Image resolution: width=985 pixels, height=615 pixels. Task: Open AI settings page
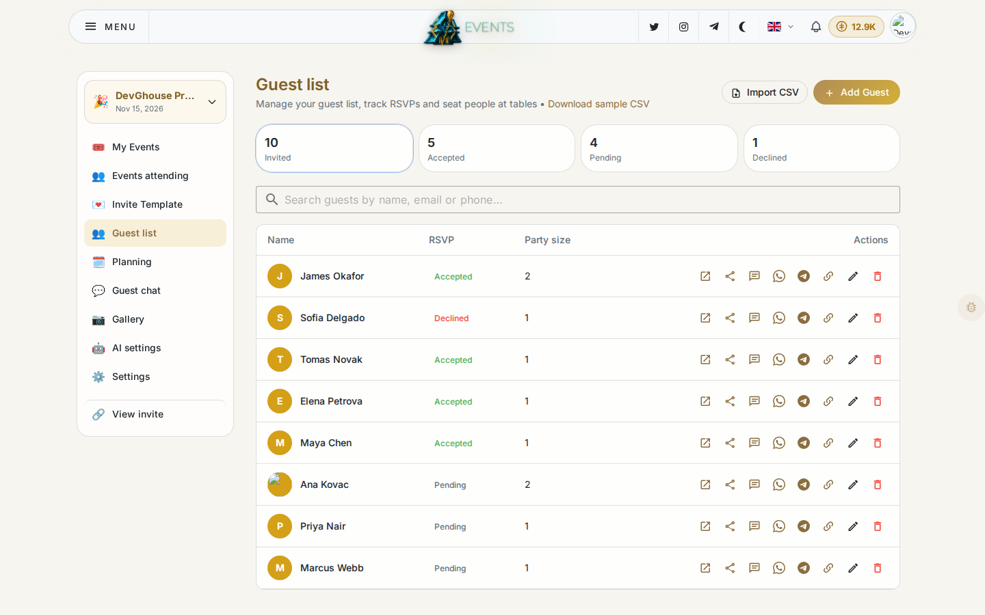pyautogui.click(x=155, y=348)
